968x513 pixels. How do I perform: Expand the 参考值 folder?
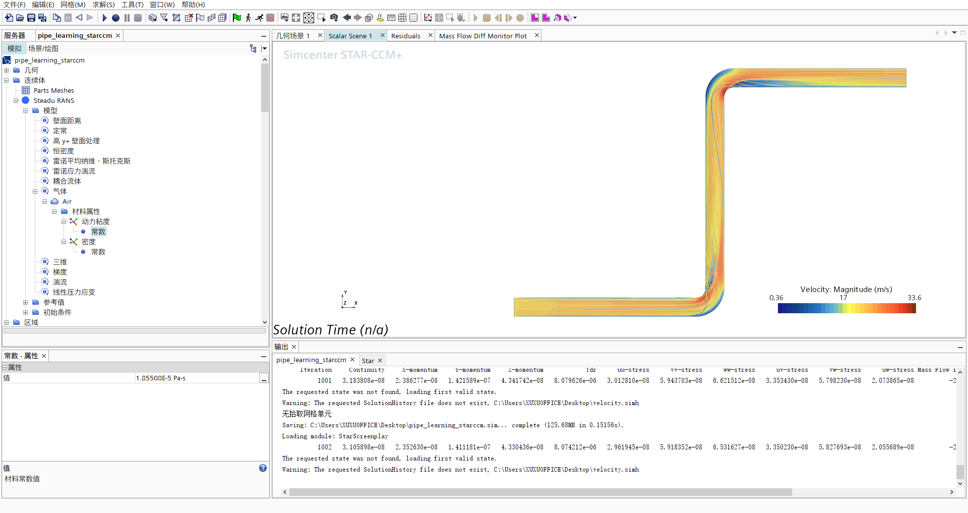click(x=26, y=302)
